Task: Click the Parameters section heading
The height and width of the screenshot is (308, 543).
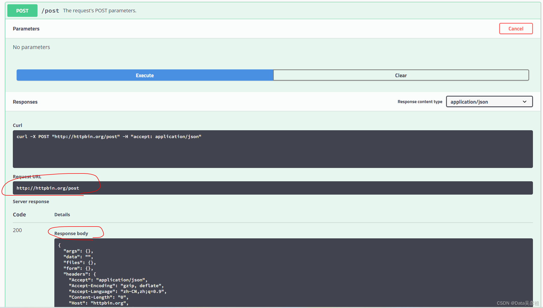Action: [26, 29]
